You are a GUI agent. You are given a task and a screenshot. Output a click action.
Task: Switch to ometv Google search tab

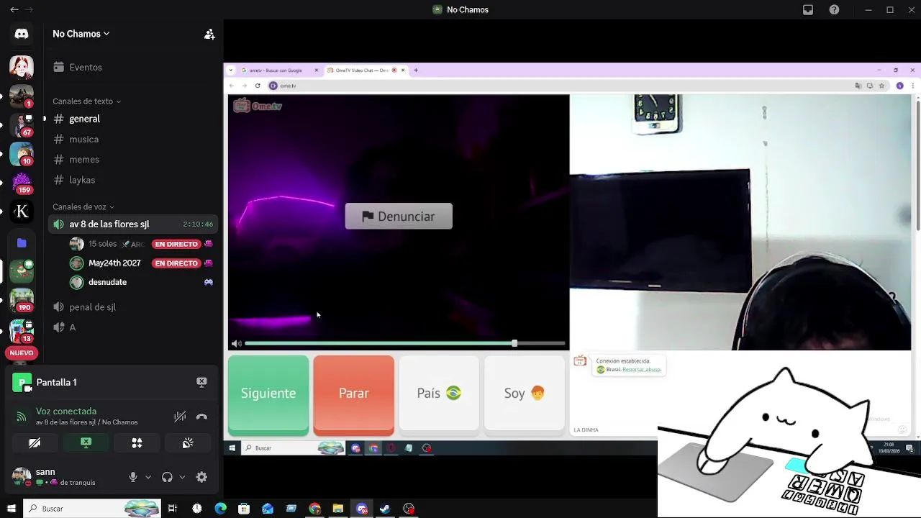click(280, 71)
